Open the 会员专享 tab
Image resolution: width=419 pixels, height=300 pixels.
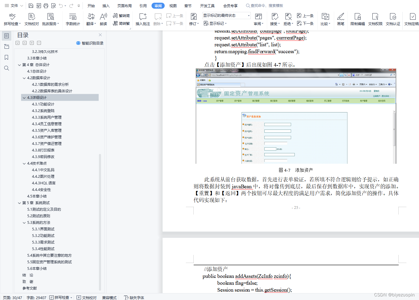point(230,6)
